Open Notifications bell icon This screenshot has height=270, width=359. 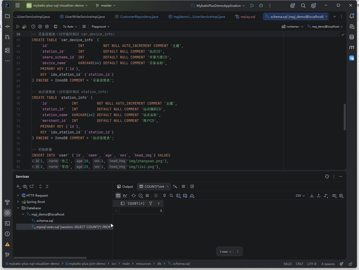click(352, 16)
